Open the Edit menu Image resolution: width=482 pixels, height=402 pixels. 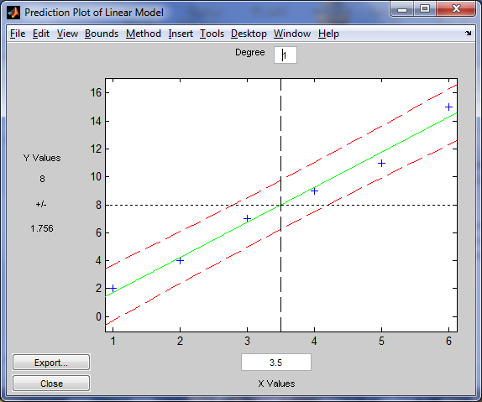coord(41,34)
